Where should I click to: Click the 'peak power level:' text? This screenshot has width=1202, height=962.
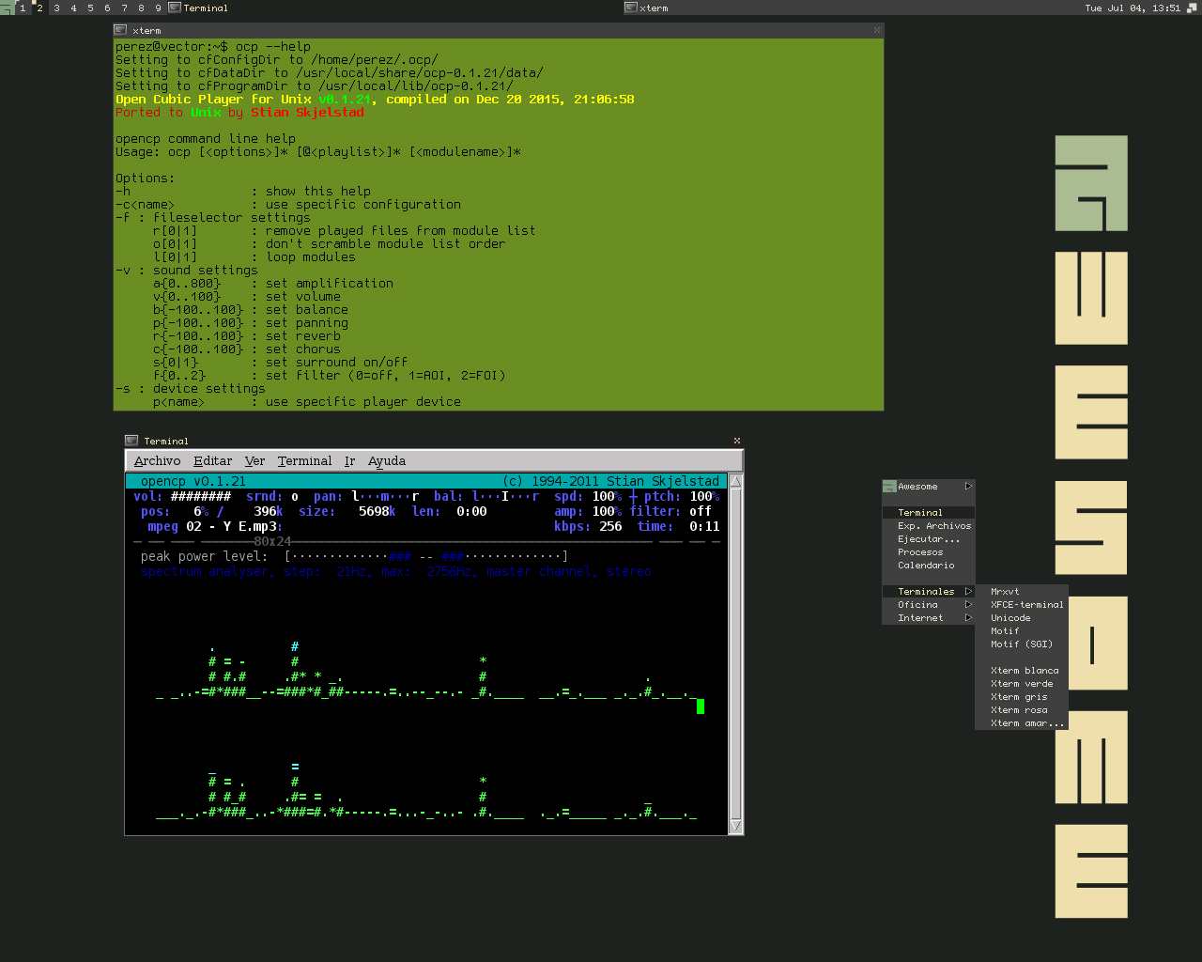(x=204, y=556)
